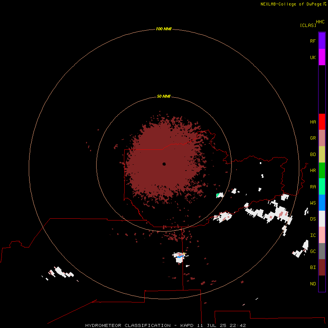The width and height of the screenshot is (328, 328).
Task: Click the ND legend label
Action: (313, 284)
